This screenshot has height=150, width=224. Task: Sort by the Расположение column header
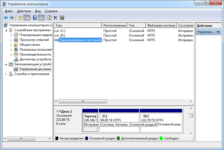[x=114, y=25]
